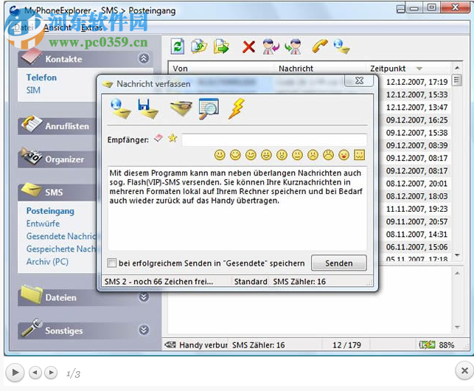Expand the Dateien sidebar section

(x=144, y=297)
